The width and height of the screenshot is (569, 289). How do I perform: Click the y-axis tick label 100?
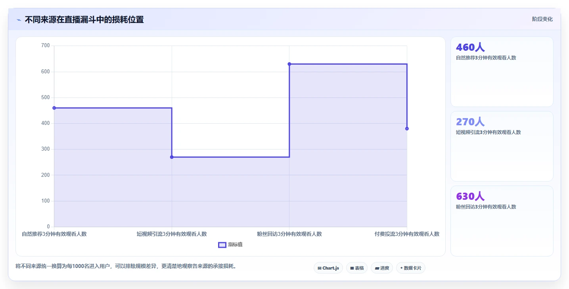(x=46, y=201)
